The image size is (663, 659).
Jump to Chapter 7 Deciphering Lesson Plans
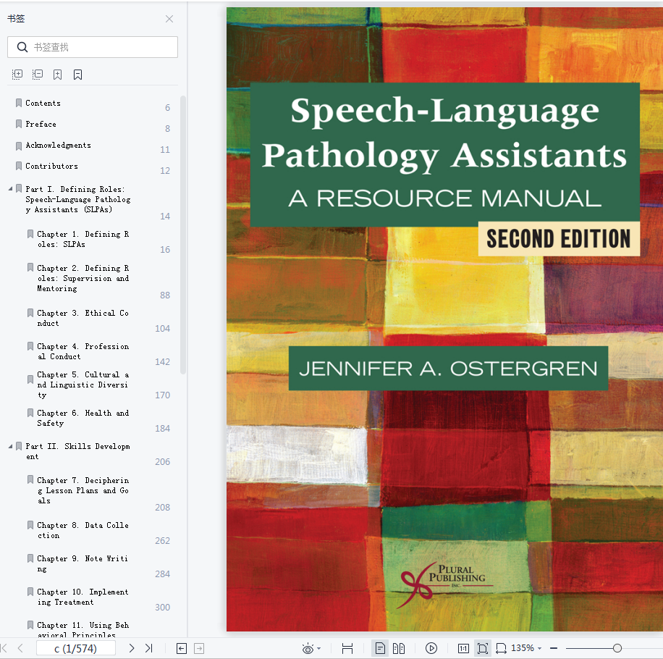pos(83,491)
